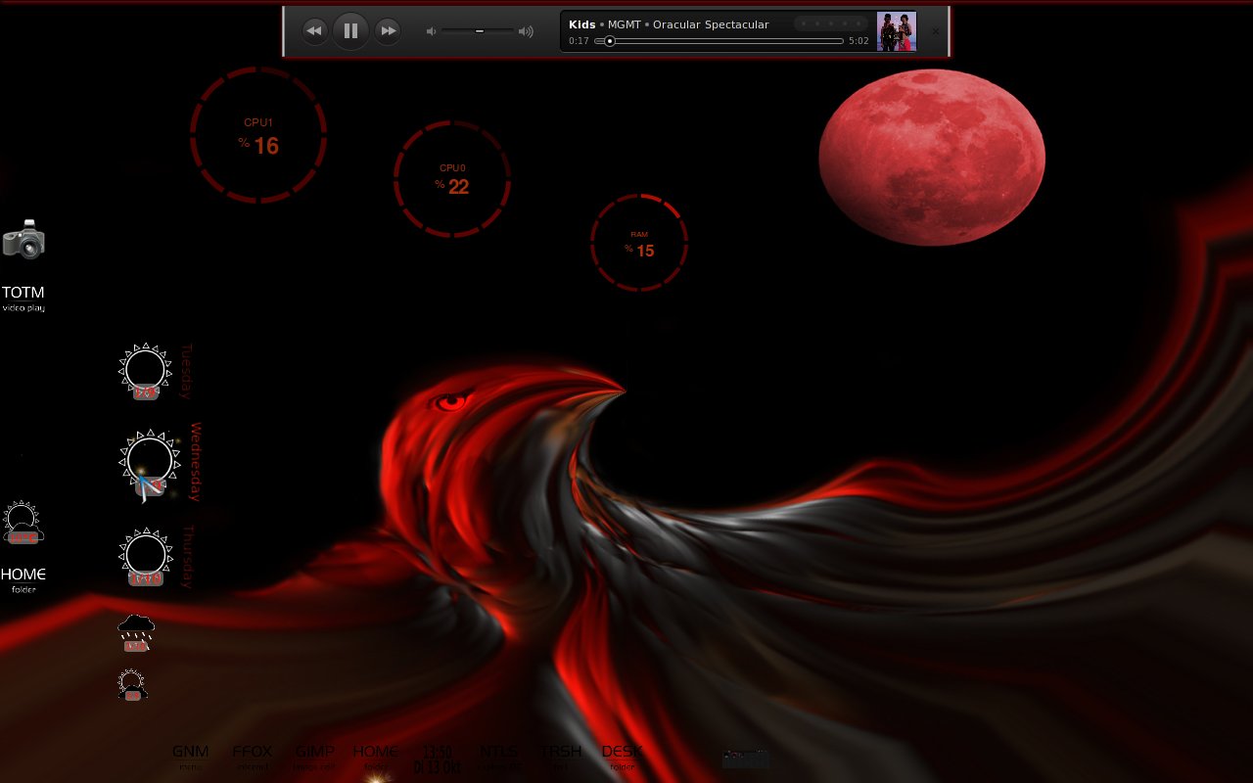Click the elapsed time 0:17
Image resolution: width=1253 pixels, height=783 pixels.
click(x=579, y=41)
